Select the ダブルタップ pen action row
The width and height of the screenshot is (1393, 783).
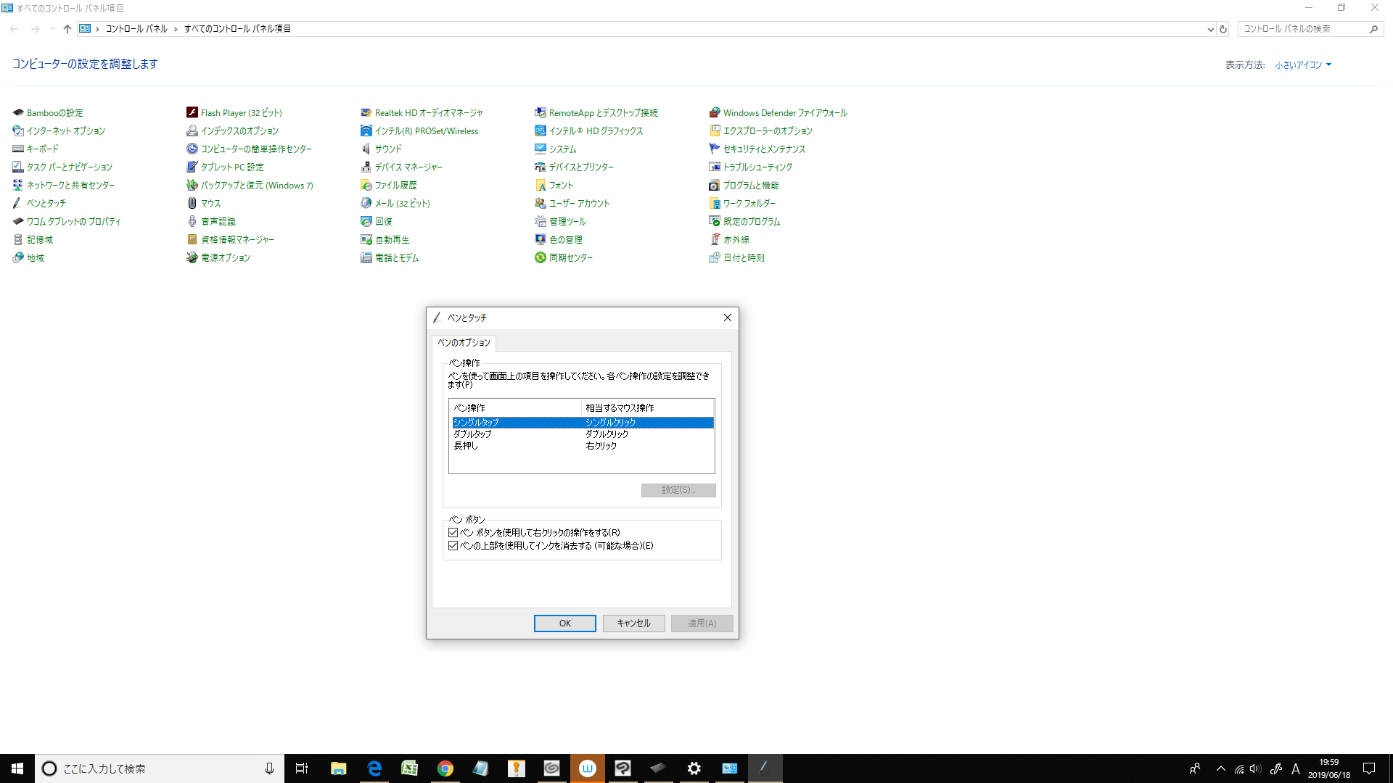[473, 434]
